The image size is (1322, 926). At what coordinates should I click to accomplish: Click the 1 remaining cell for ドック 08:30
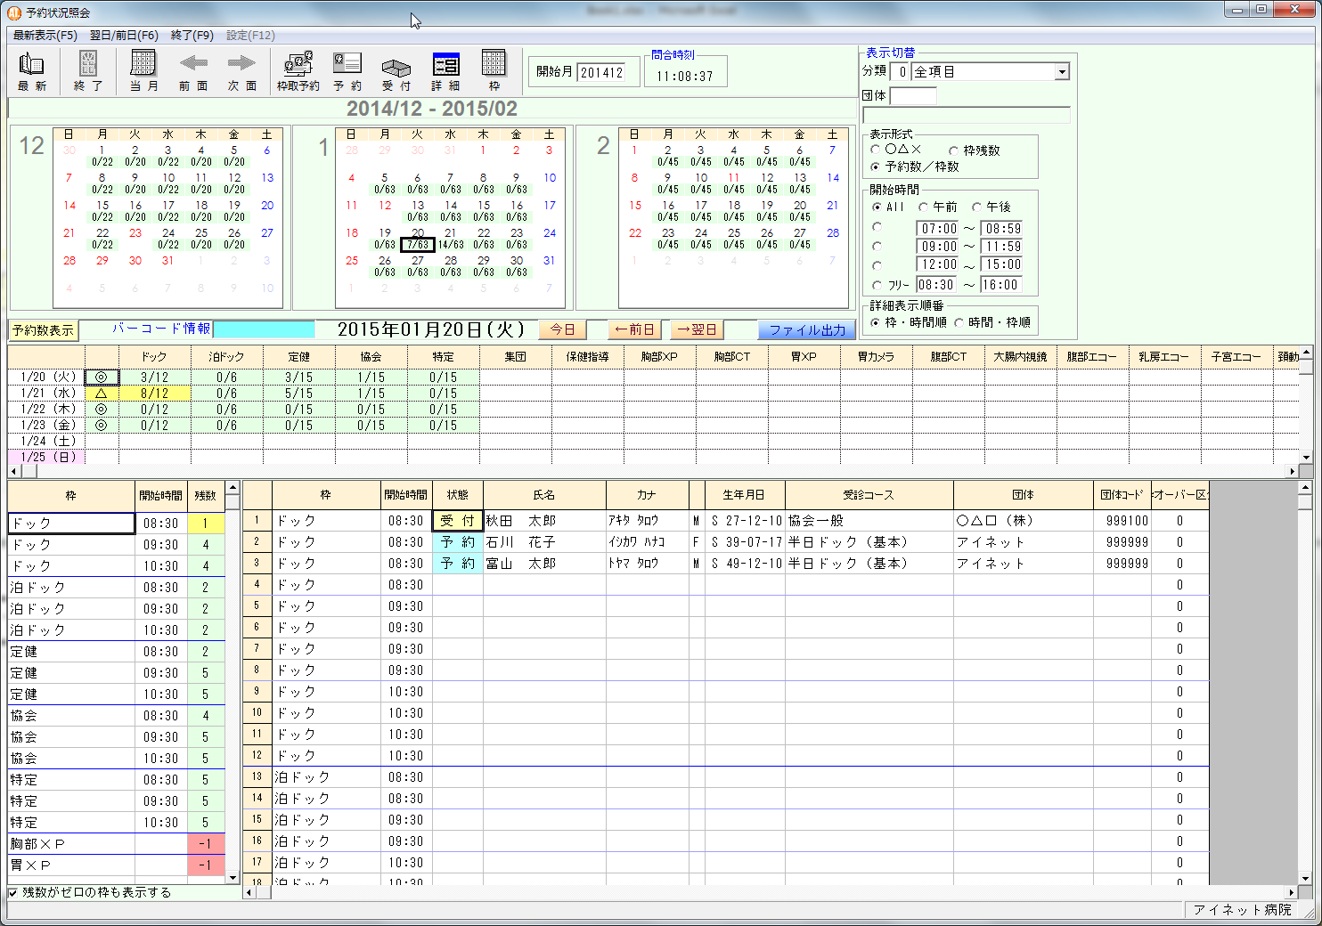point(205,523)
